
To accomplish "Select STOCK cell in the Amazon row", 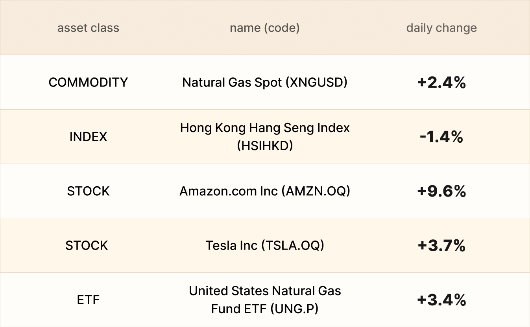I will tap(88, 191).
